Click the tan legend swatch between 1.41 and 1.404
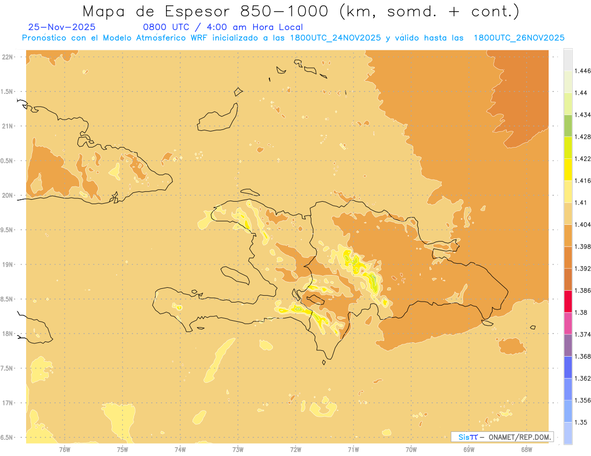 click(x=568, y=213)
